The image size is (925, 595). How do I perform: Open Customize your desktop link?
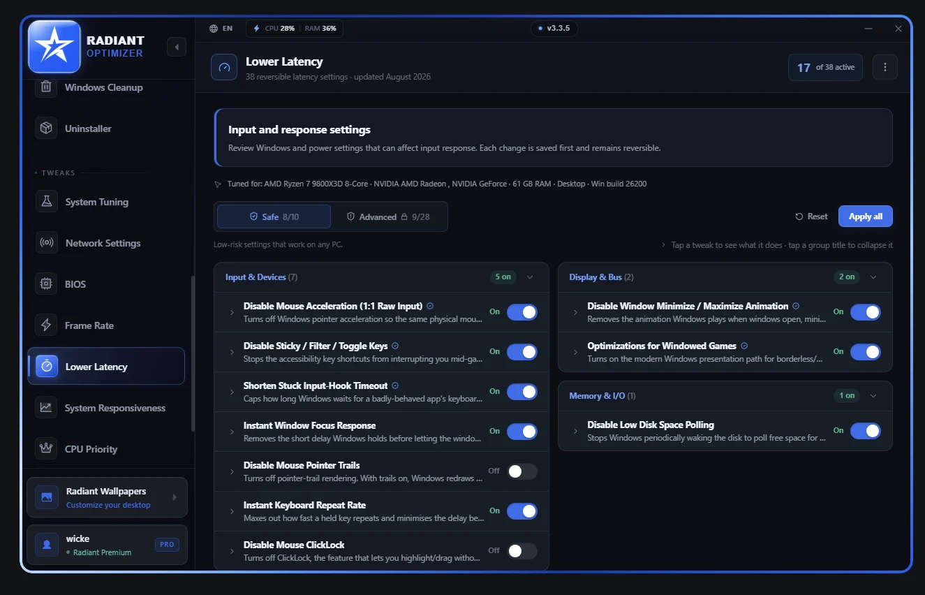point(108,505)
